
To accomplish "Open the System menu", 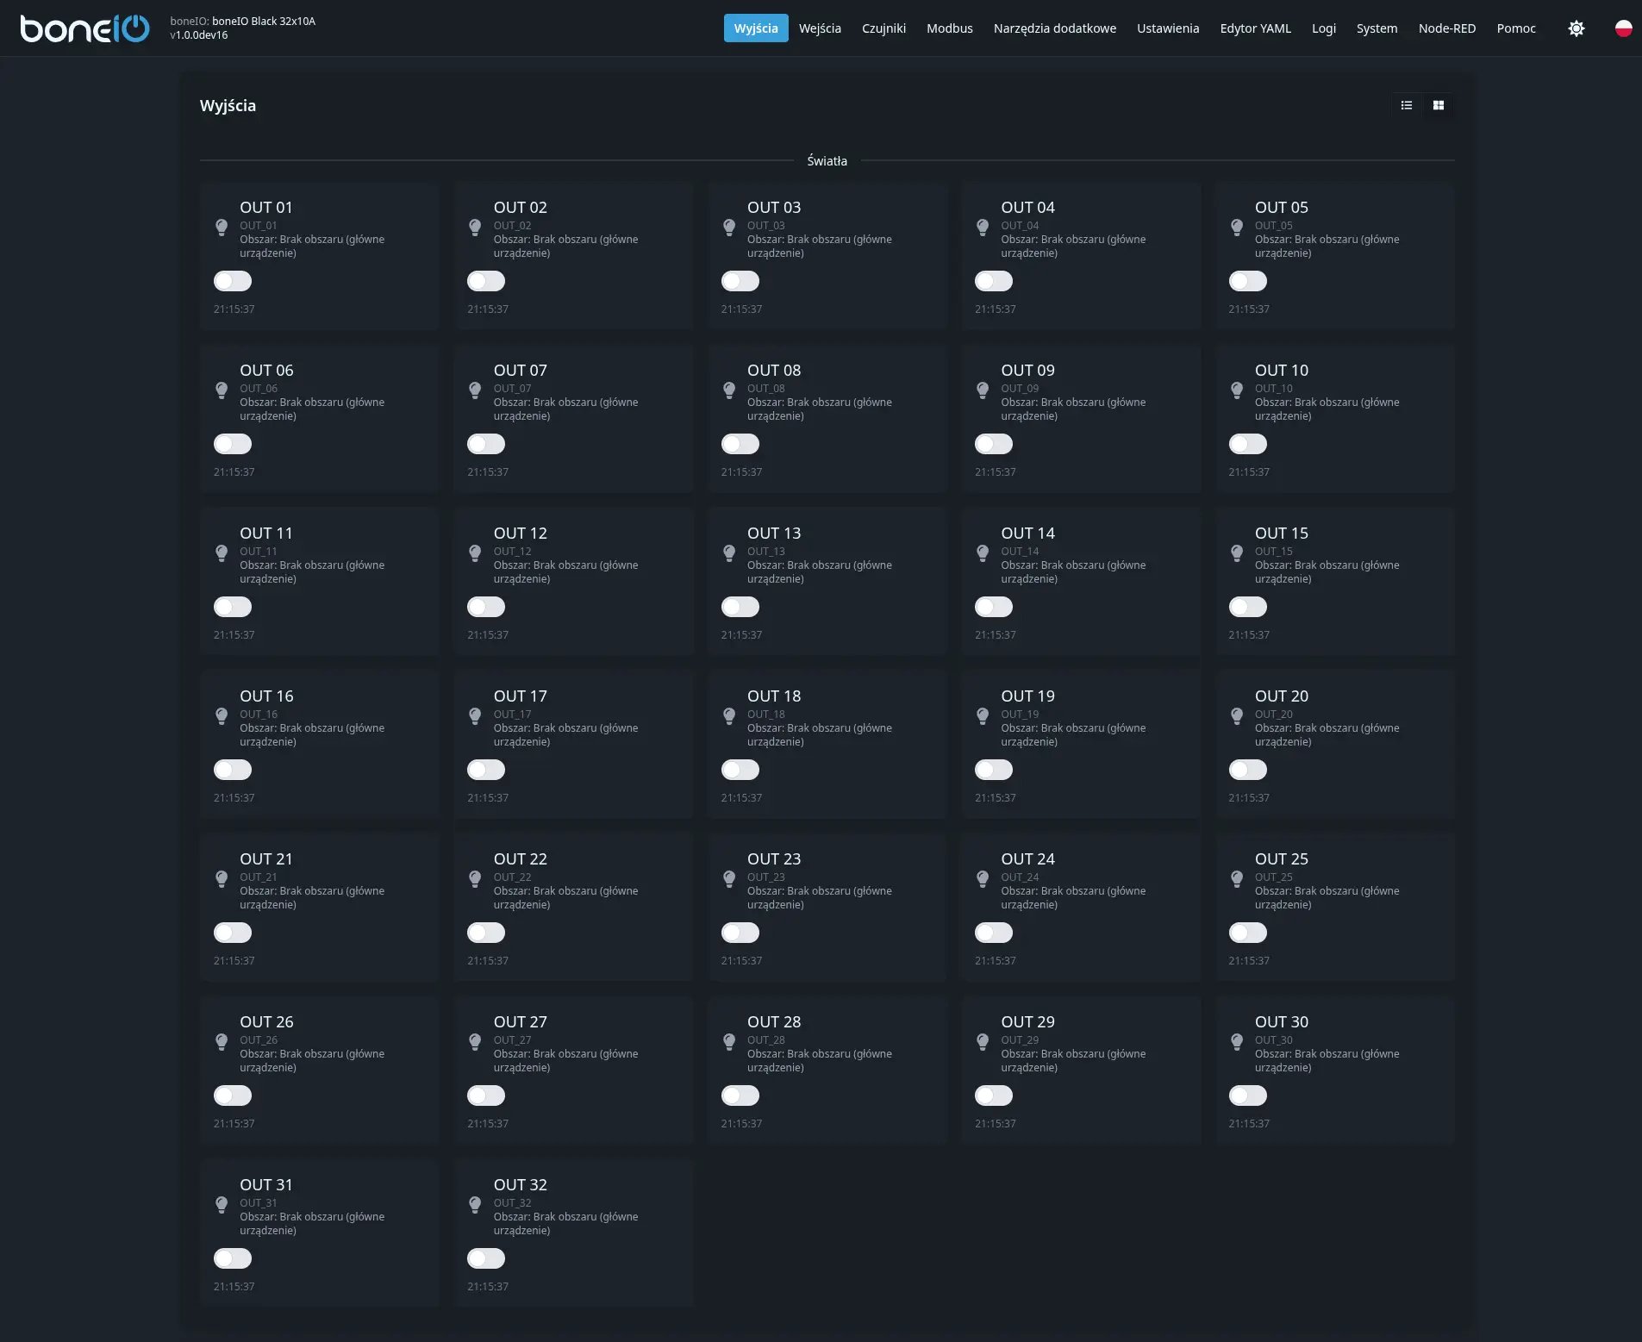I will (1377, 28).
